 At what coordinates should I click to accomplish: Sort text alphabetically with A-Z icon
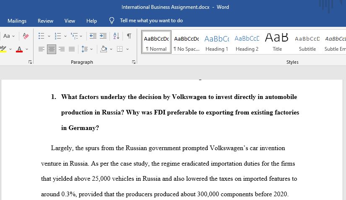116,36
